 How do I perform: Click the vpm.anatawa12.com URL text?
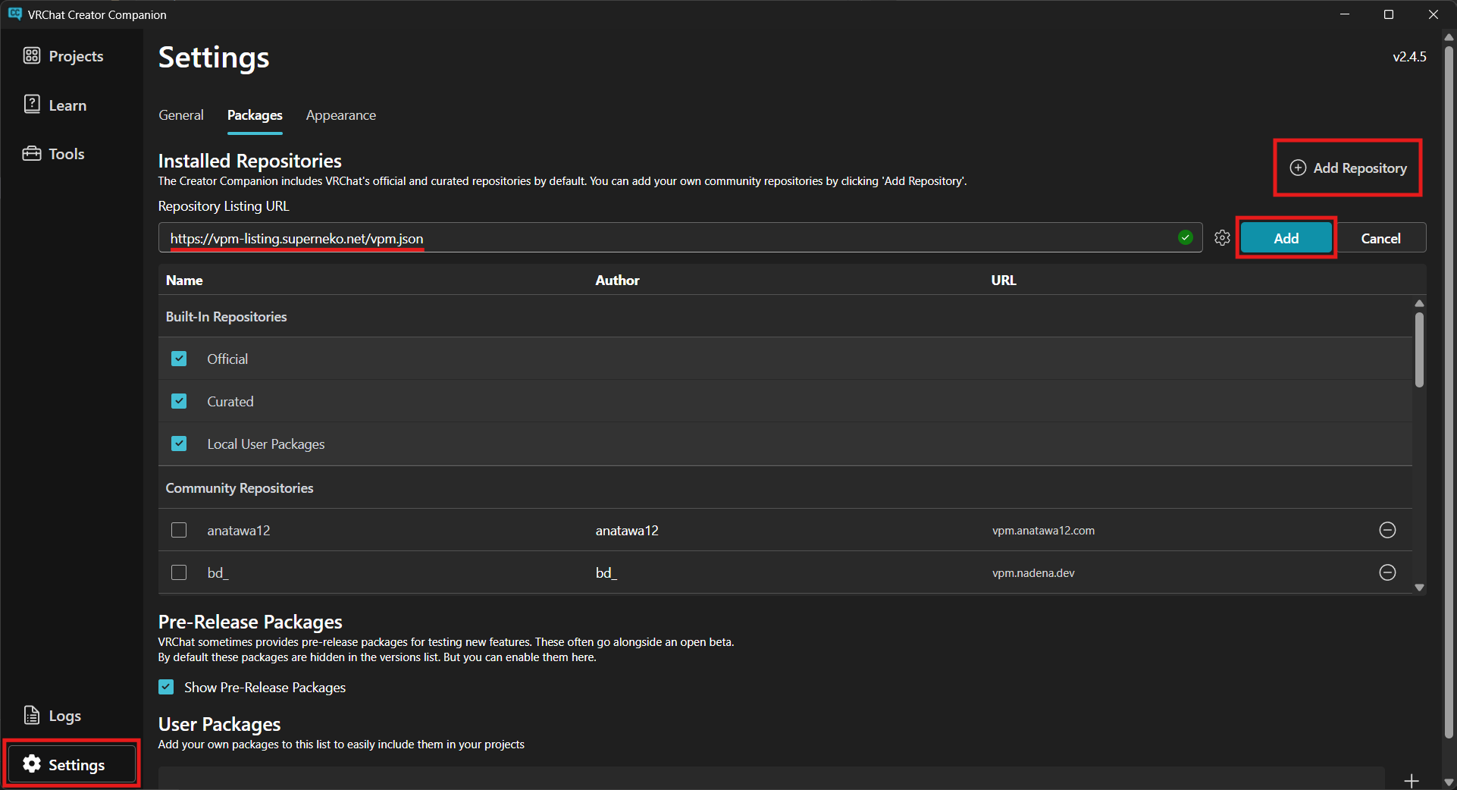1043,531
